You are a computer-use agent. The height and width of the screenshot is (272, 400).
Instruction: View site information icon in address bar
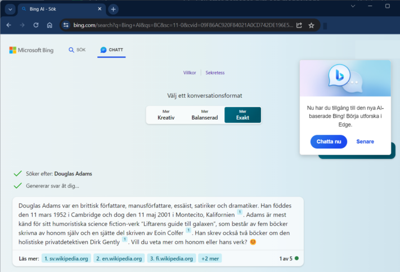66,25
